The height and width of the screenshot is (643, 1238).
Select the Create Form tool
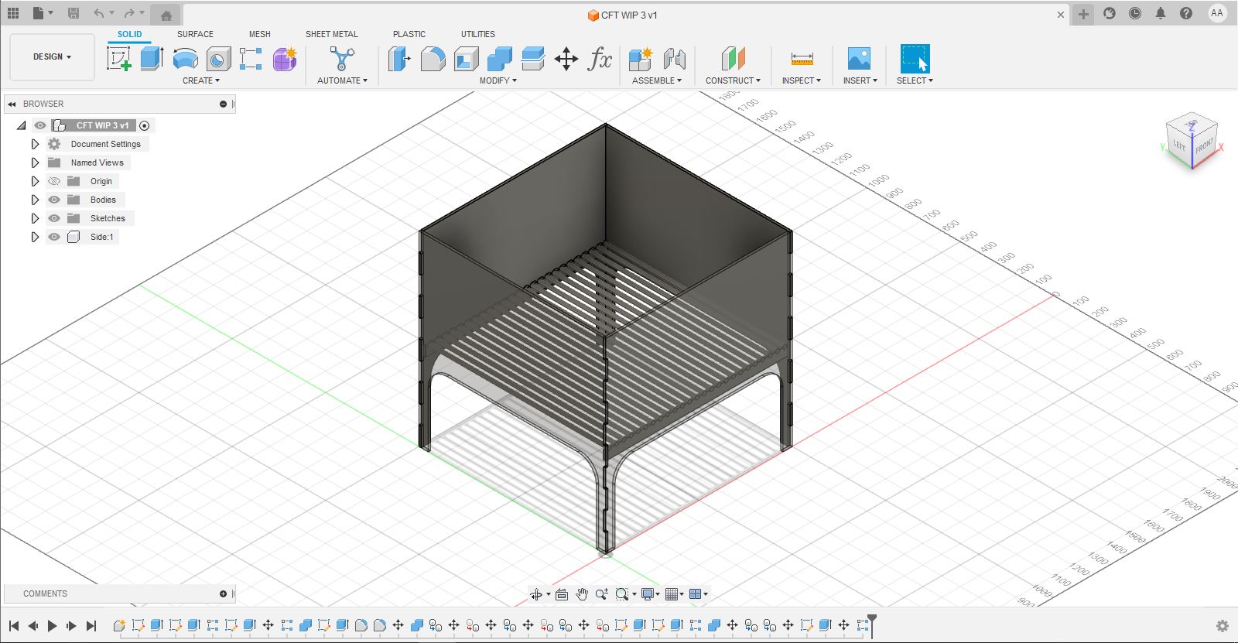click(x=285, y=59)
